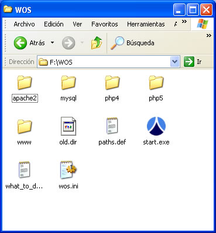216x233 pixels.
Task: Click the folder icon in address bar
Action: point(43,62)
